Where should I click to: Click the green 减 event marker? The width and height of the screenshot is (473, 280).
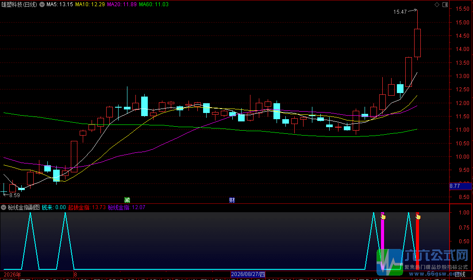(x=127, y=200)
